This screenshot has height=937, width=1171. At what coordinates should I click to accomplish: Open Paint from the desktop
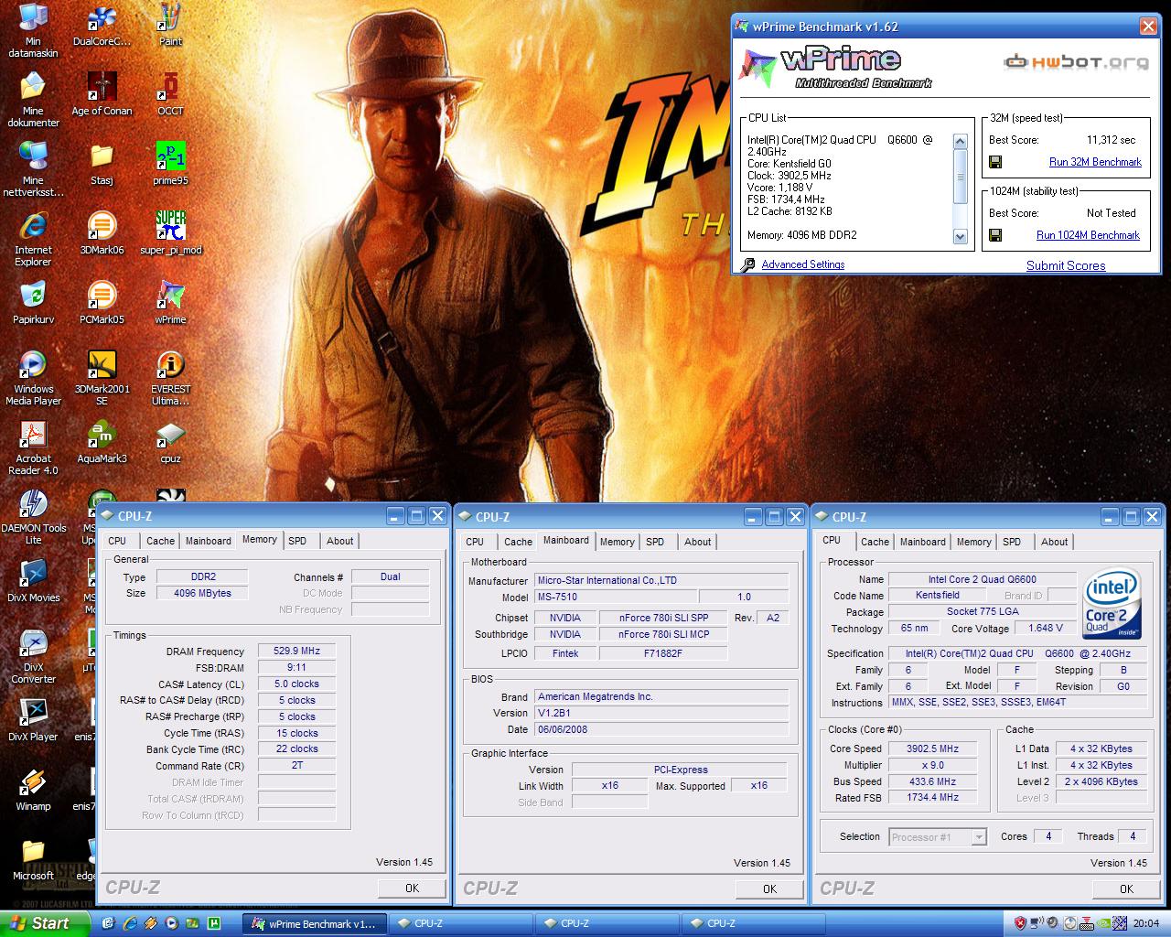[x=170, y=25]
